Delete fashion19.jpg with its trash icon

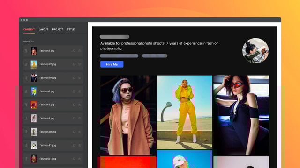point(79,78)
